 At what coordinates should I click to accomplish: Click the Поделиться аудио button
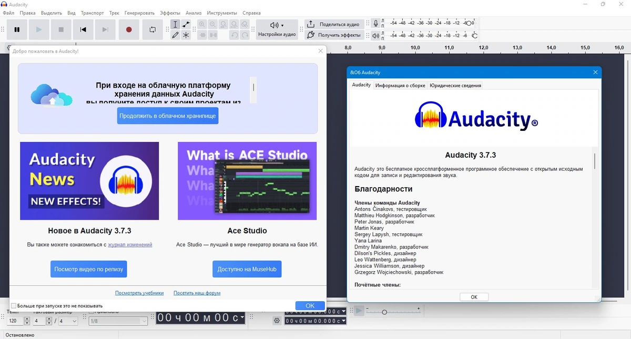334,24
